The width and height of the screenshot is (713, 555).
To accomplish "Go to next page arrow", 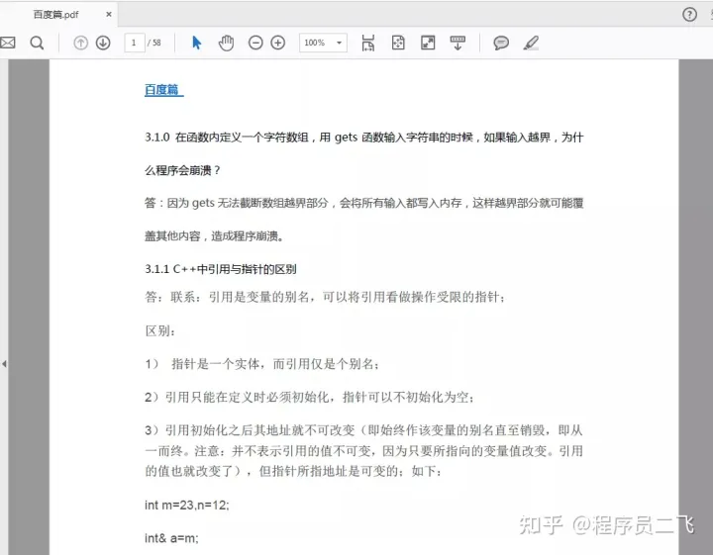I will click(x=103, y=44).
